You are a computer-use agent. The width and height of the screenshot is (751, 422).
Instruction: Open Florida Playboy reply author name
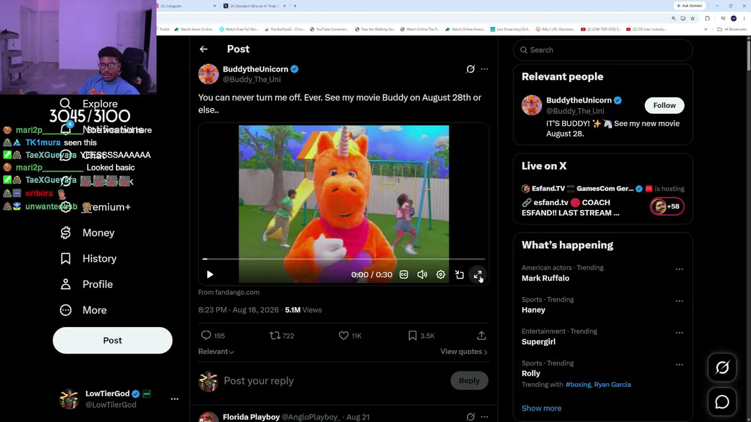tap(251, 417)
